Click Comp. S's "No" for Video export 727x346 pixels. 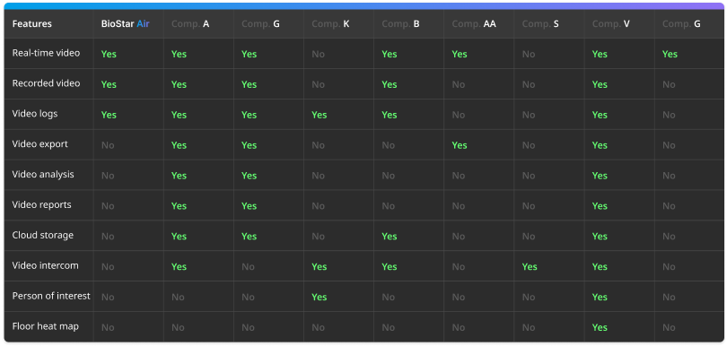tap(529, 145)
